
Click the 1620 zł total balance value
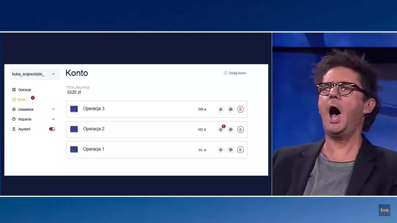74,92
